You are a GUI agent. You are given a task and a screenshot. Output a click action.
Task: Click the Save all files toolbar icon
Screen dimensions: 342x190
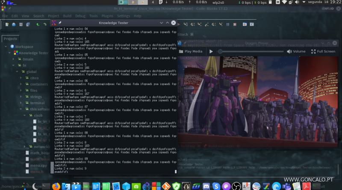pyautogui.click(x=28, y=24)
